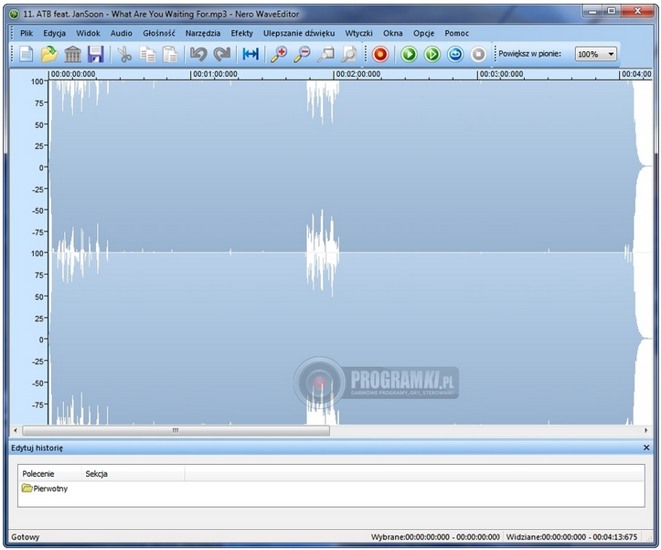
Task: Click the zoom to selection icon
Action: pos(325,55)
